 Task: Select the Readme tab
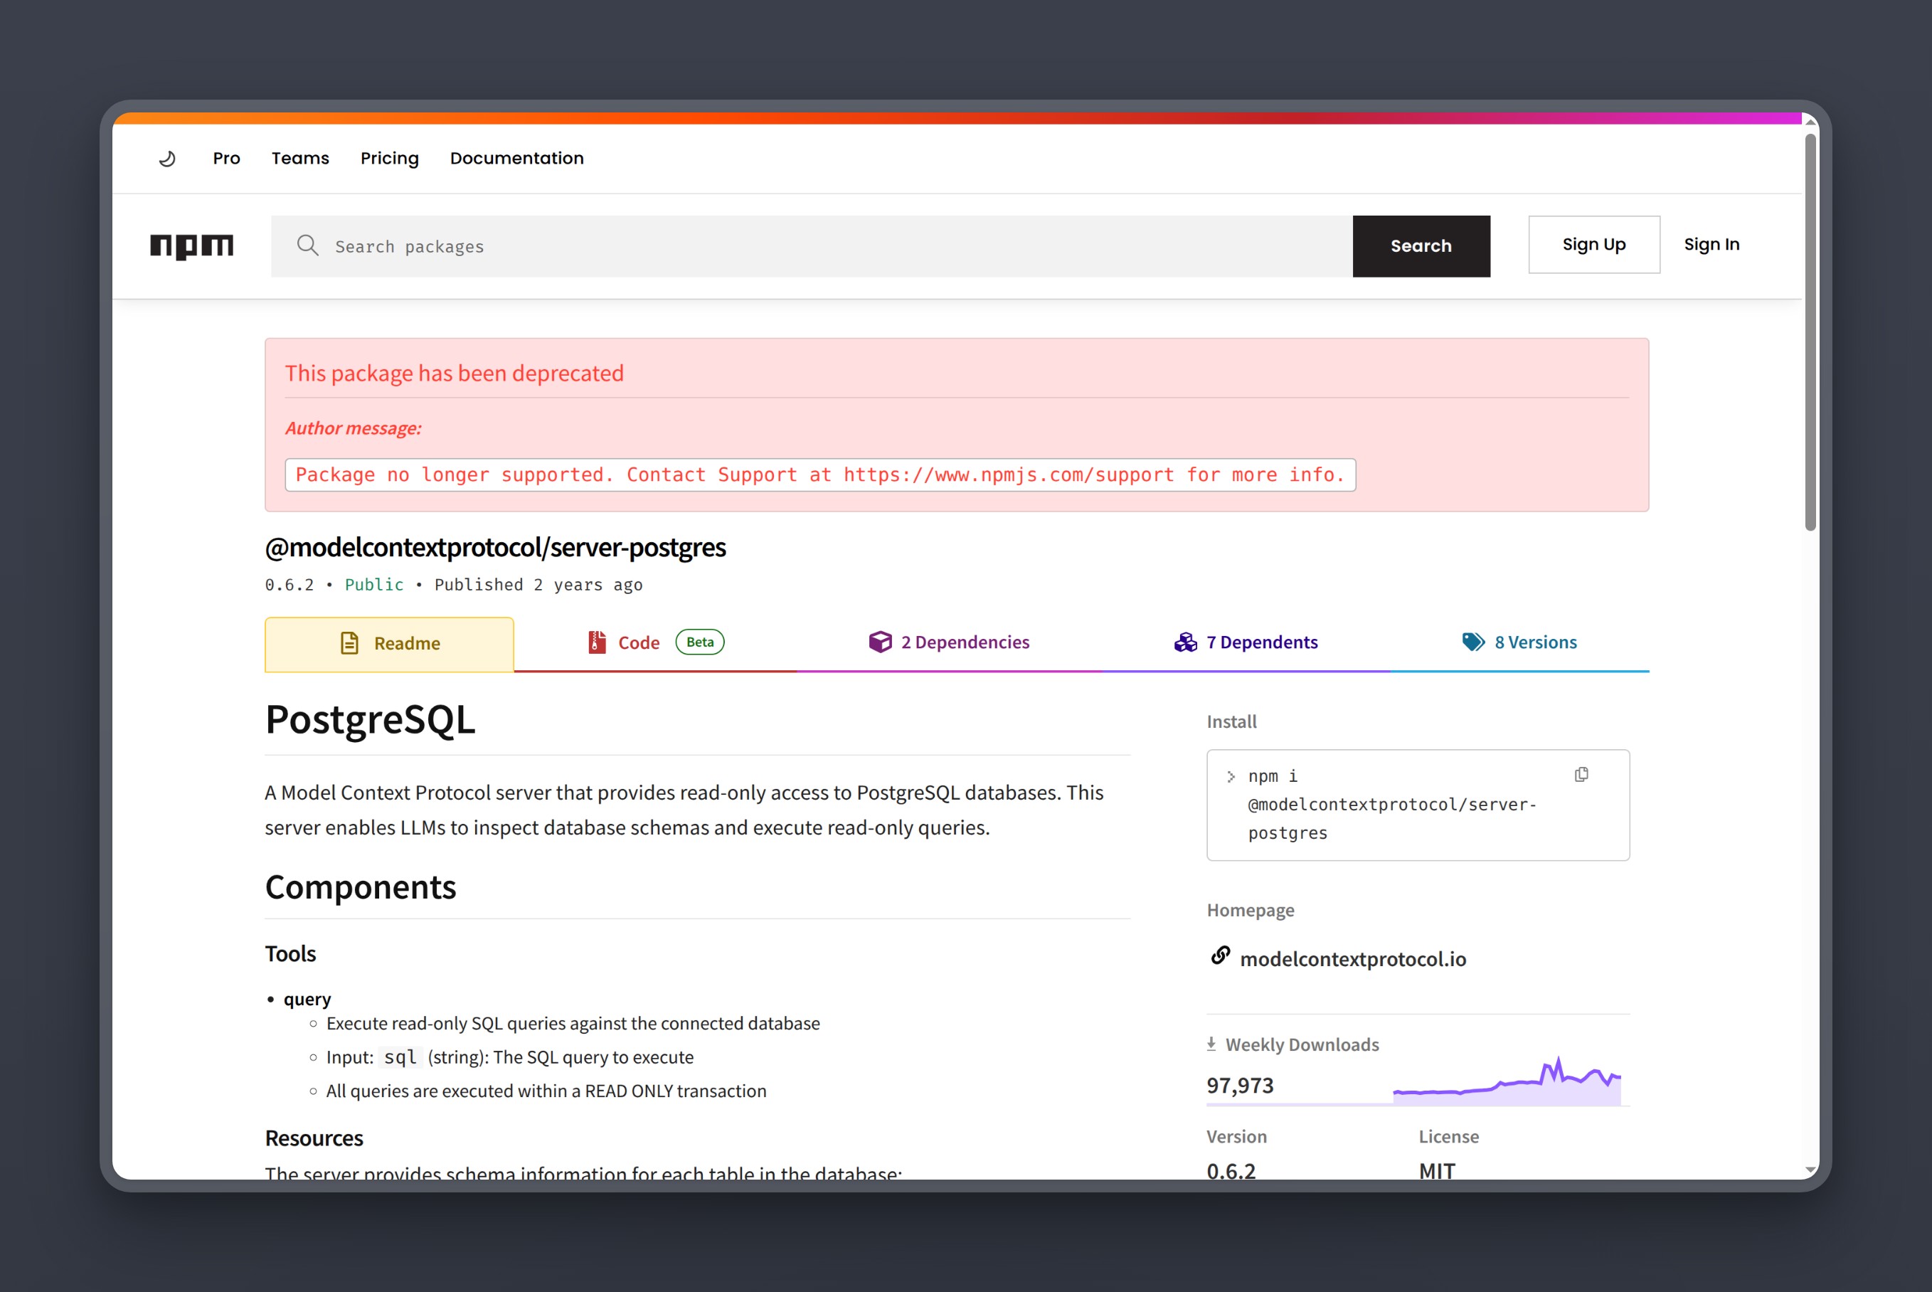[390, 644]
